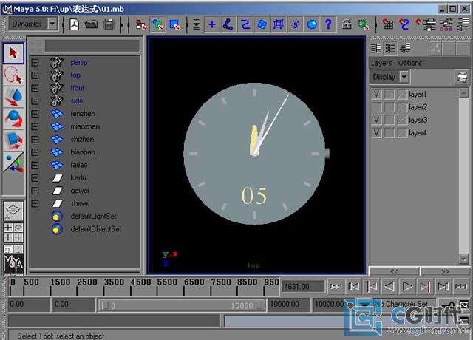Step back one key button

[x=371, y=286]
